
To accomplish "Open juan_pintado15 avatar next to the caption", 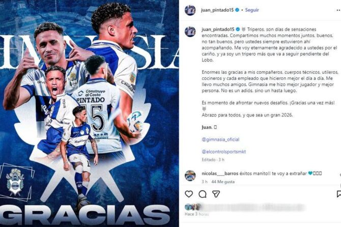I will point(190,32).
